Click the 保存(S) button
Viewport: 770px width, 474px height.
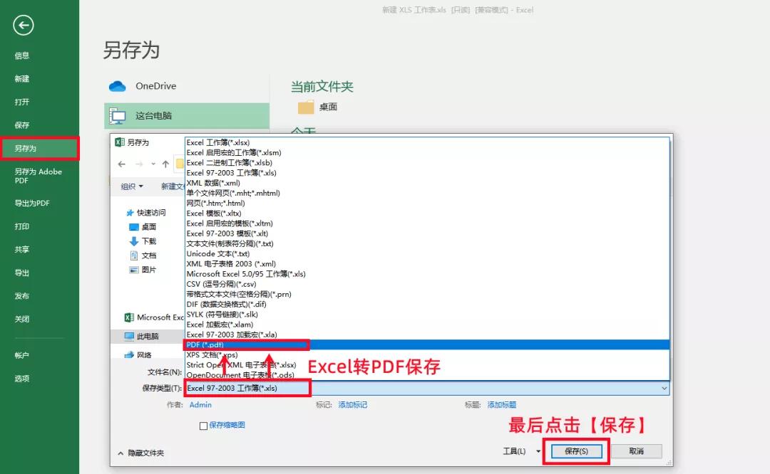(577, 451)
